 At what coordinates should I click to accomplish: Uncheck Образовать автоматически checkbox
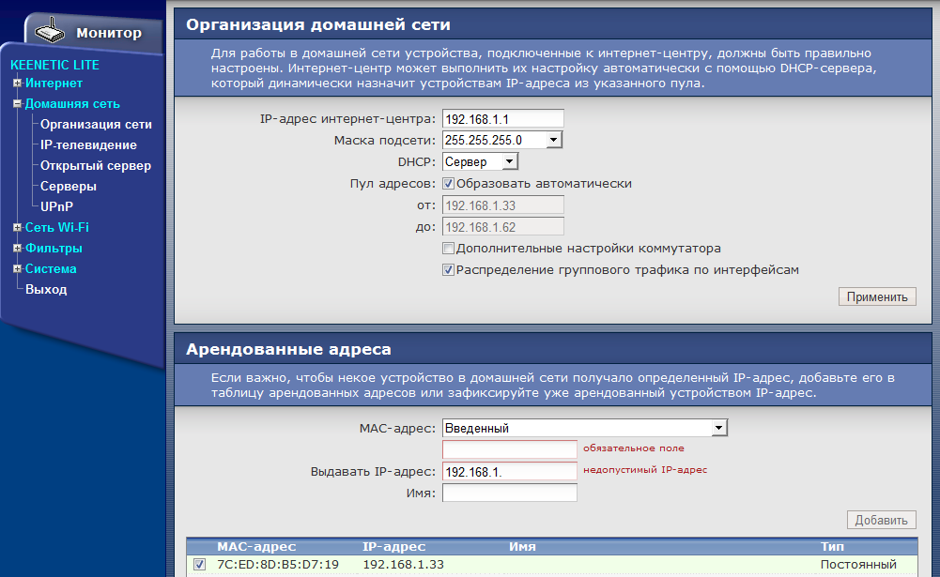[x=449, y=184]
